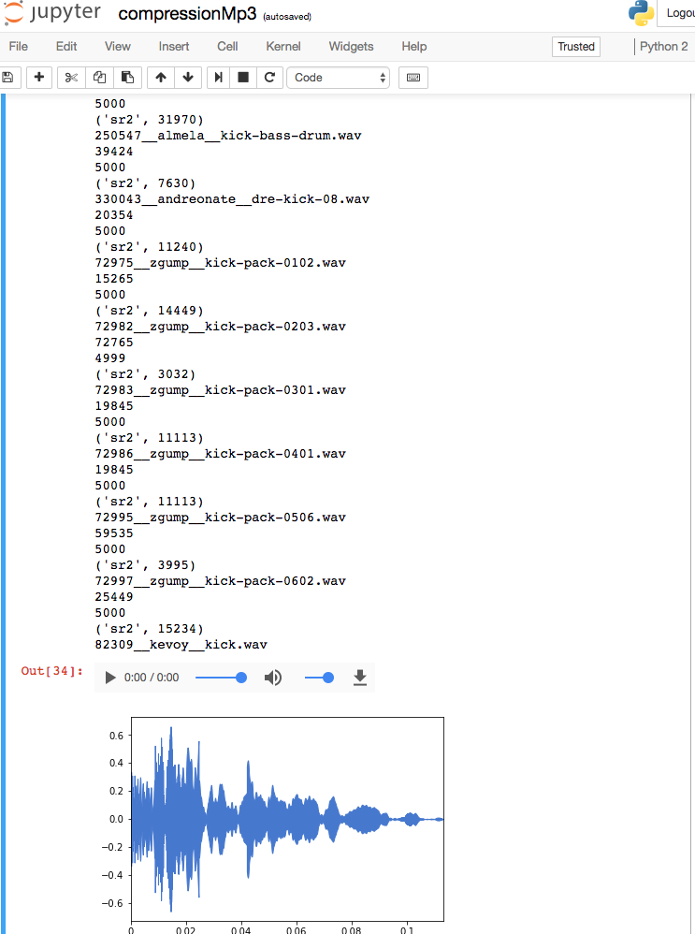
Task: Restart the kernel with the circular arrow icon
Action: (269, 78)
